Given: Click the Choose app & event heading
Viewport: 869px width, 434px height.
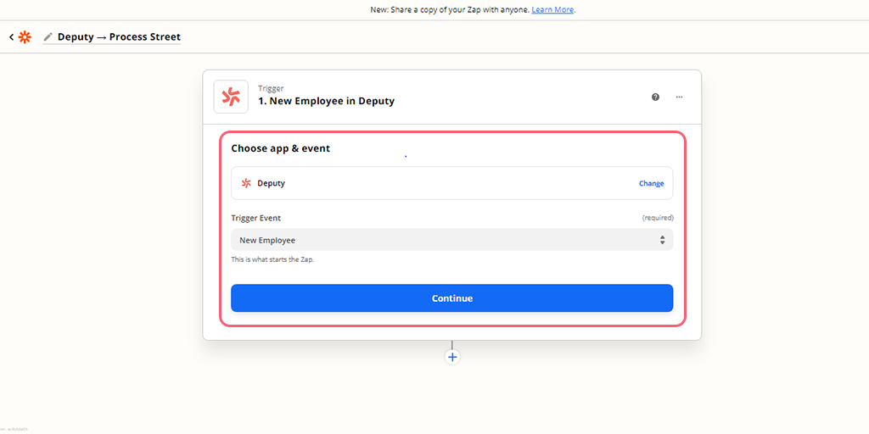Looking at the screenshot, I should click(281, 148).
